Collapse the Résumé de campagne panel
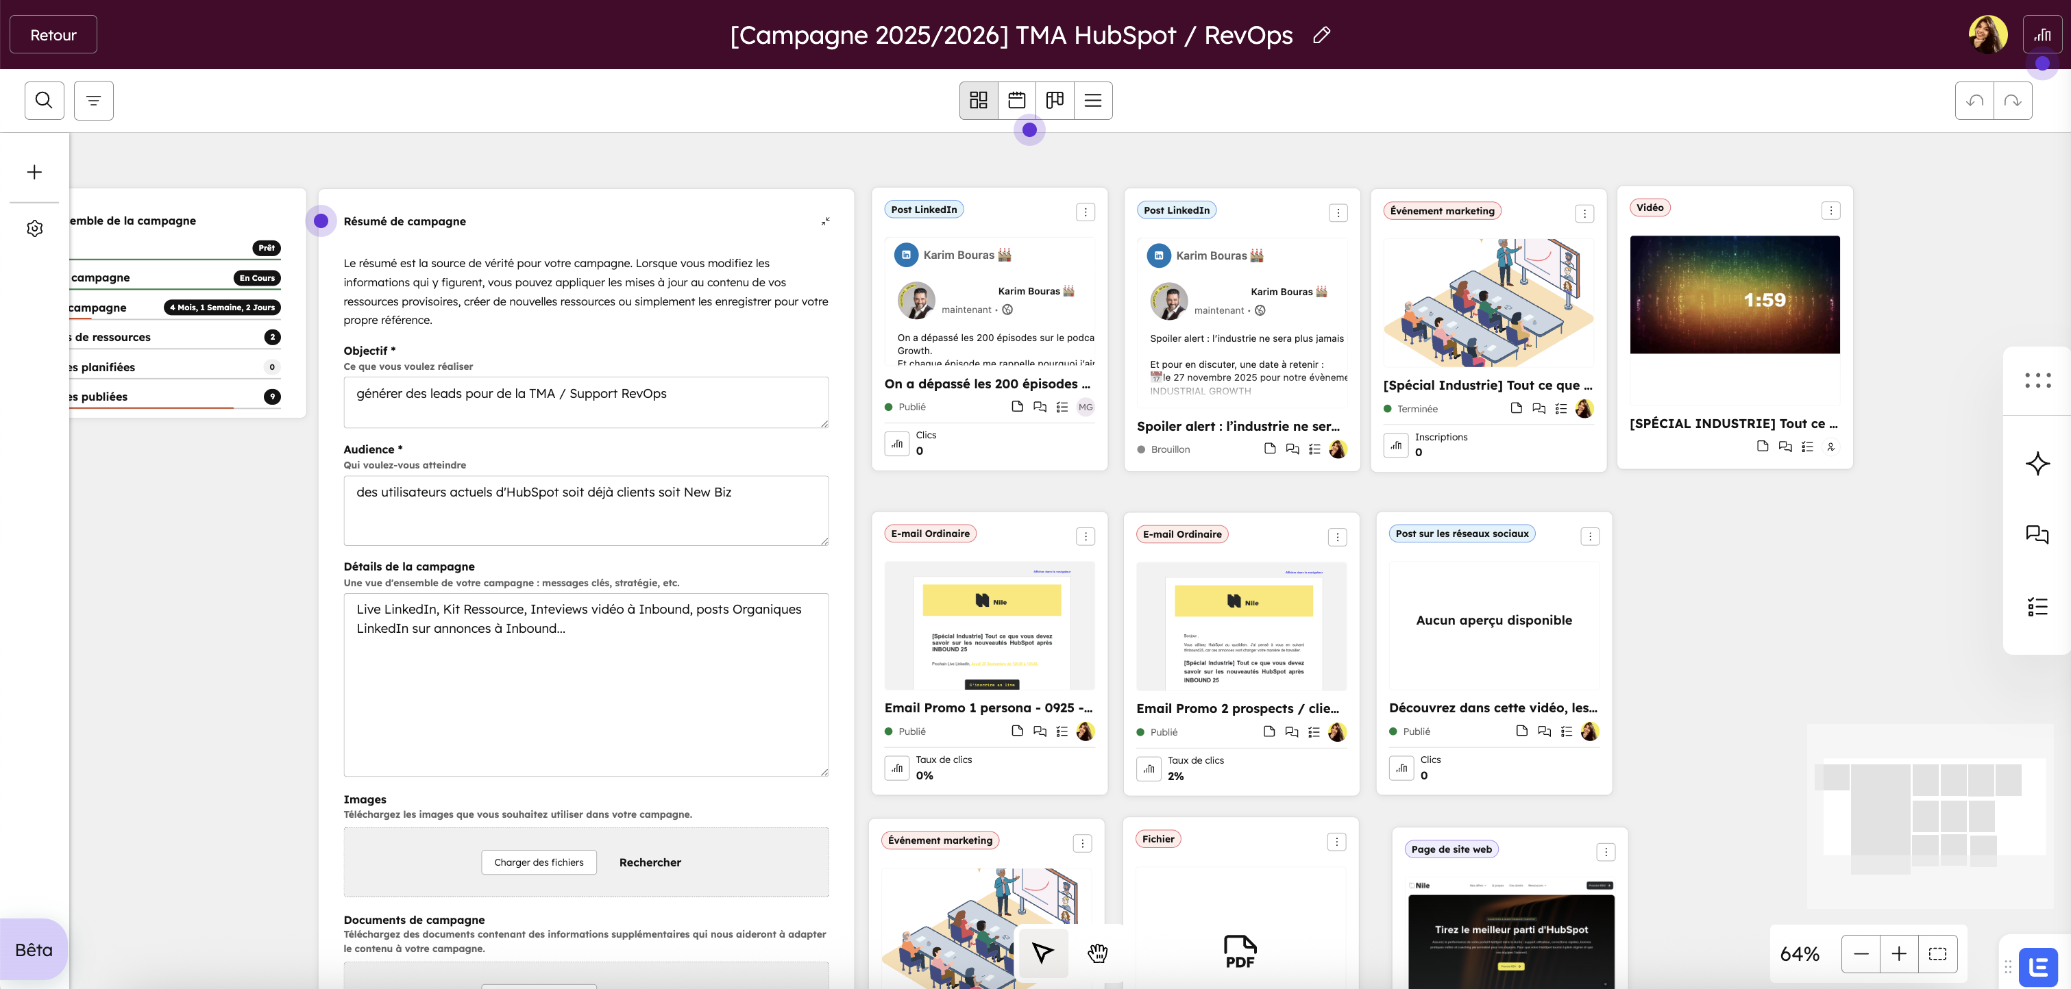Screen dimensions: 2071x989 (x=825, y=221)
